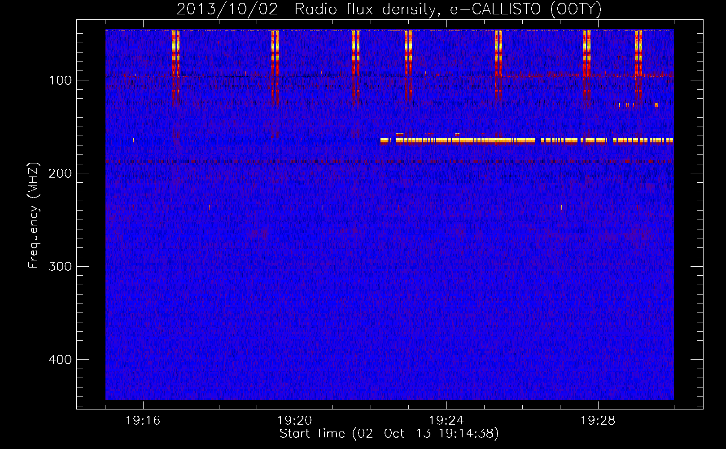Click the 400 frequency tick label

tap(60, 360)
